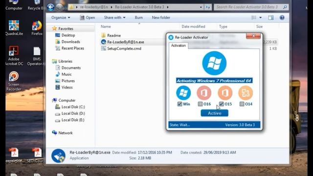The width and height of the screenshot is (313, 176).
Task: Click the Active button
Action: tap(214, 113)
